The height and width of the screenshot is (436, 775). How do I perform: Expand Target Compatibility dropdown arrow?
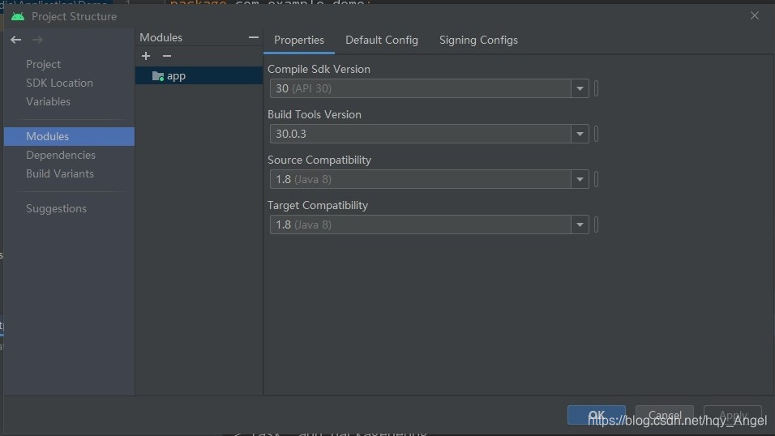point(580,225)
